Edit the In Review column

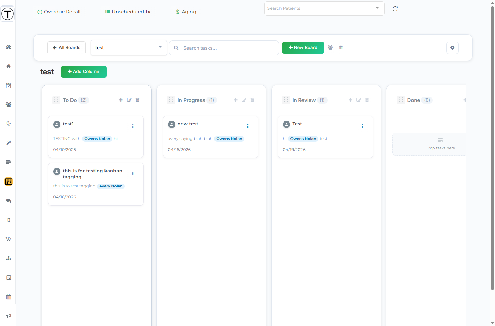pos(359,100)
